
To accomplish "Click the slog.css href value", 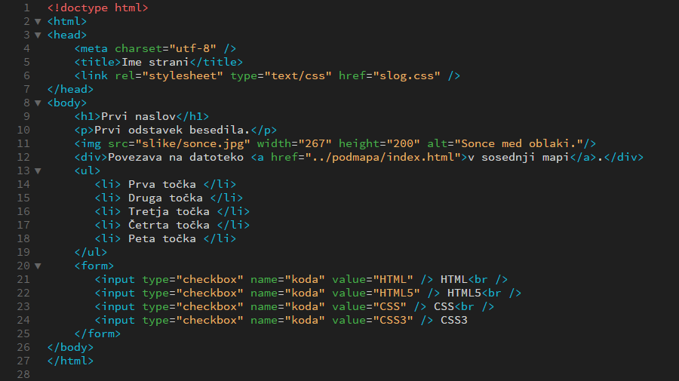I will (x=407, y=75).
